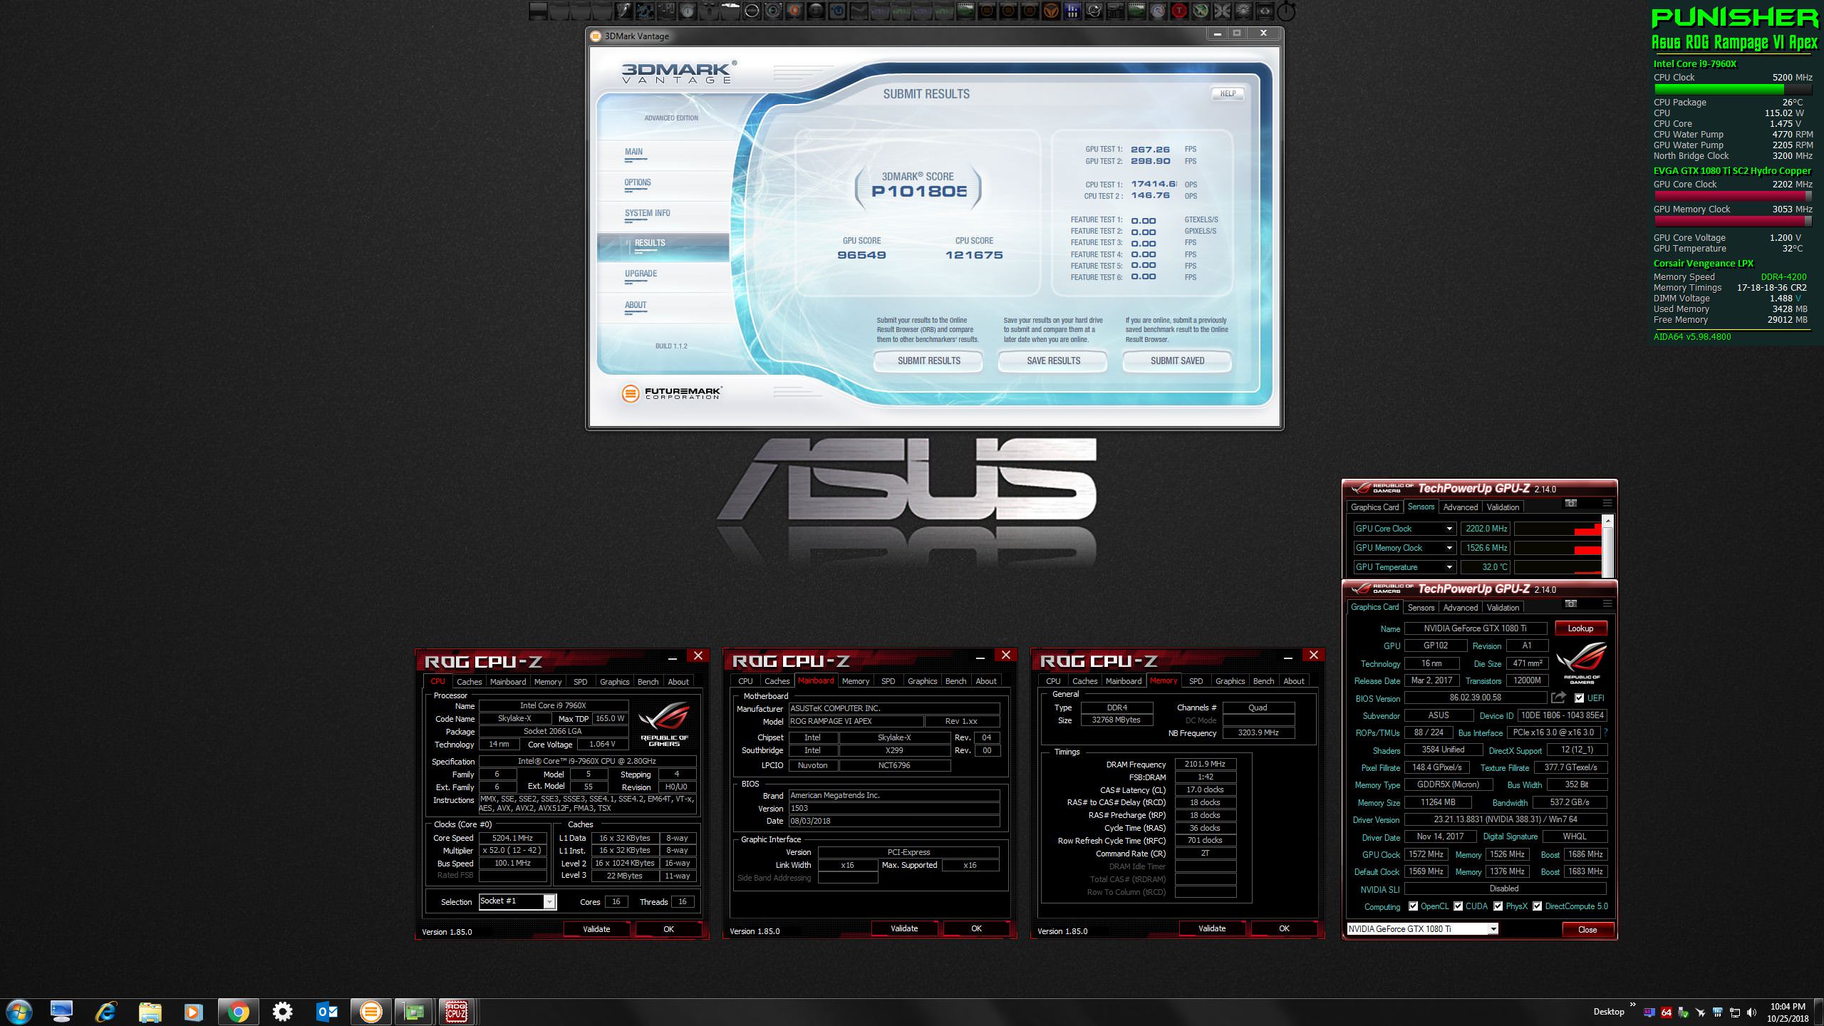Click Save Results button in 3DMark Vantage
The image size is (1824, 1026).
pyautogui.click(x=1053, y=361)
